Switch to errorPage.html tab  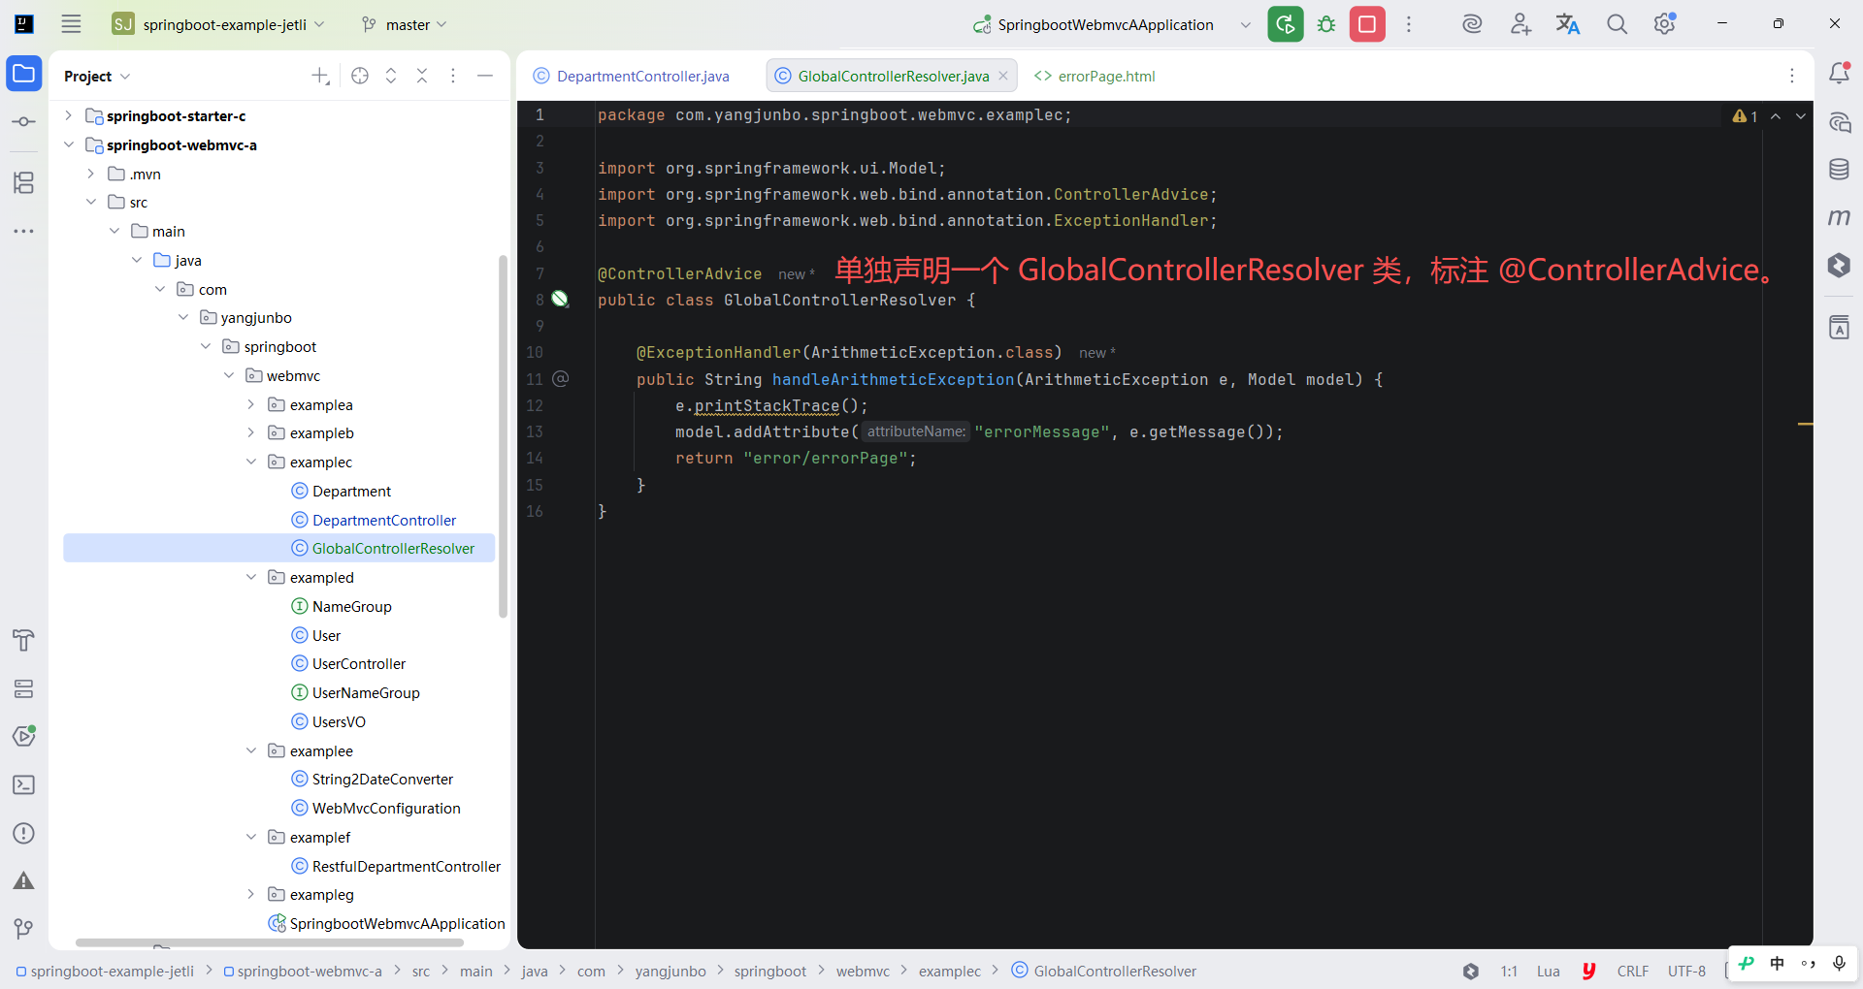click(x=1095, y=76)
